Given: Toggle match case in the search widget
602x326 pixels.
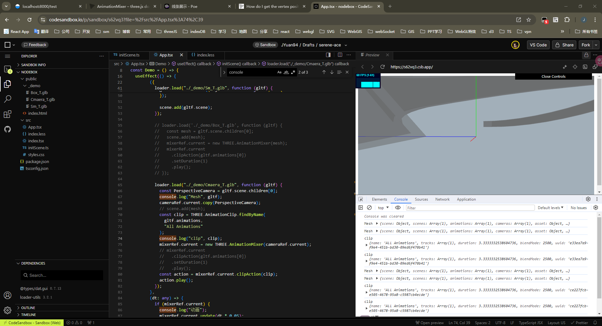Looking at the screenshot, I should coord(279,72).
